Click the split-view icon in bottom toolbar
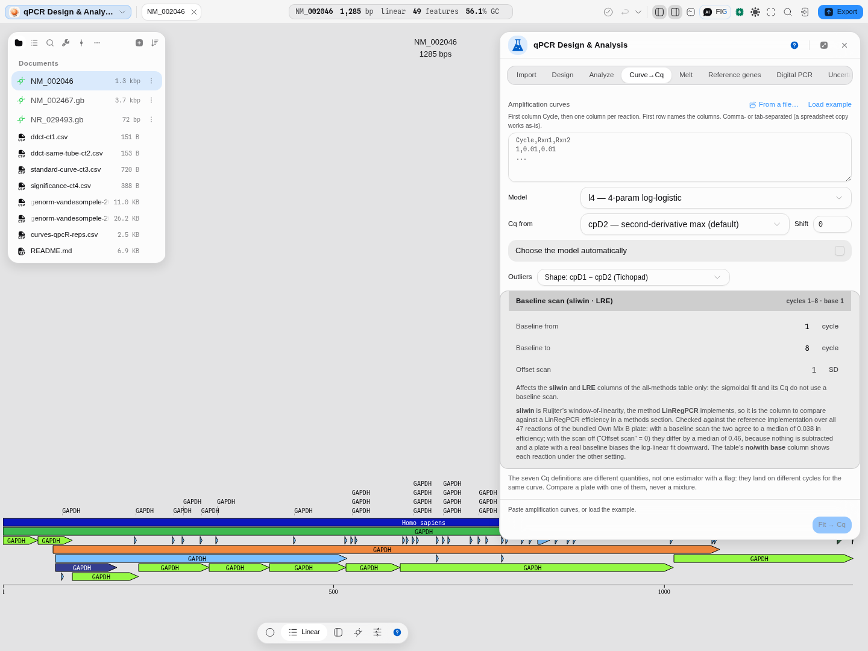Image resolution: width=868 pixels, height=651 pixels. click(338, 632)
